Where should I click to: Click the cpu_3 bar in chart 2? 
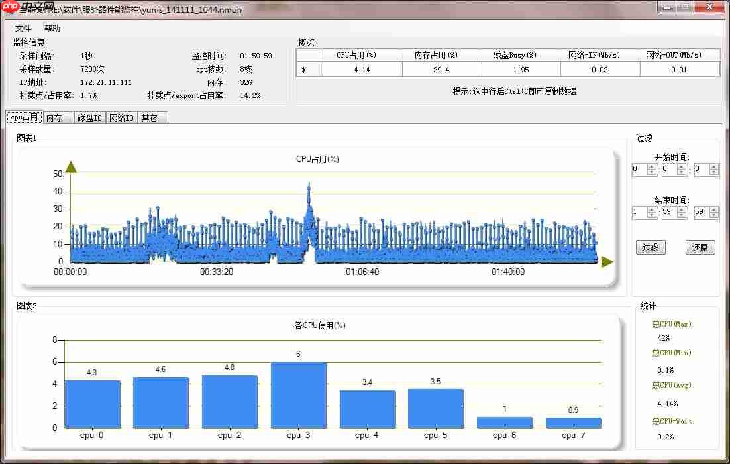tap(298, 394)
